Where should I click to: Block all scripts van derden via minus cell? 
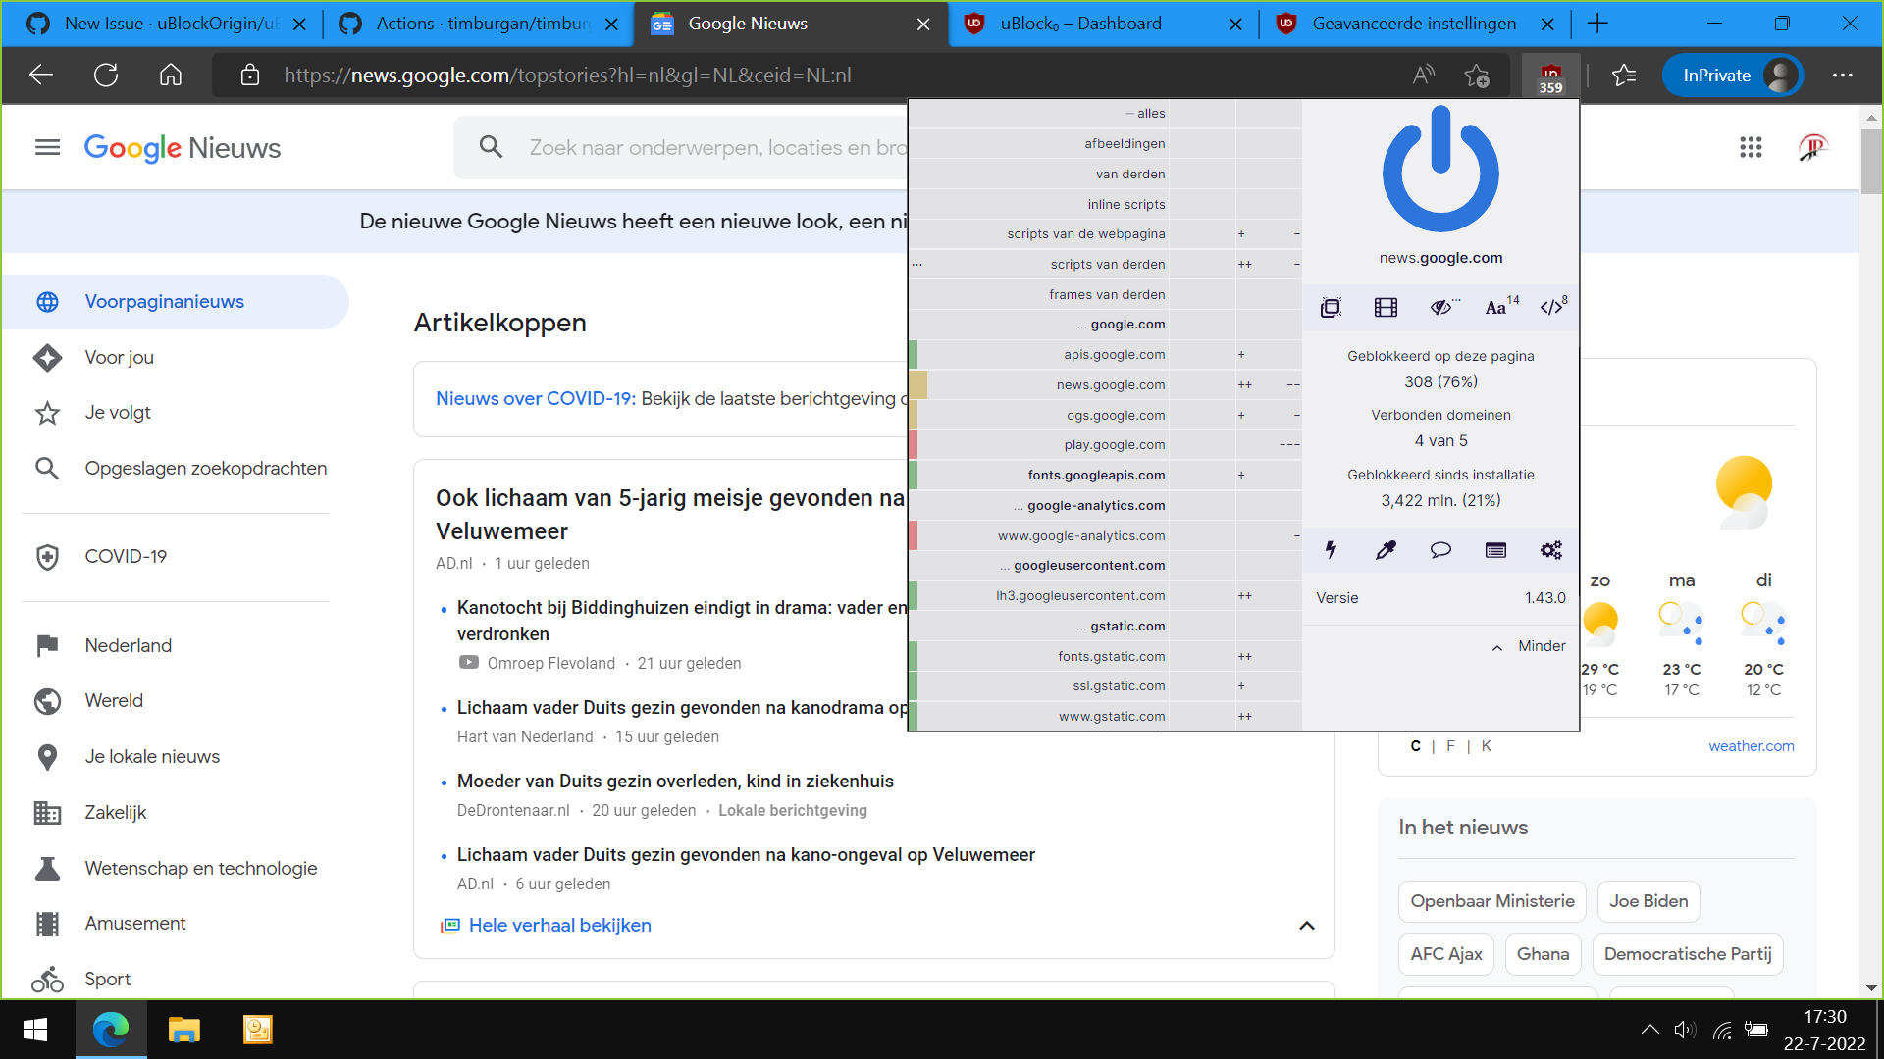1296,264
